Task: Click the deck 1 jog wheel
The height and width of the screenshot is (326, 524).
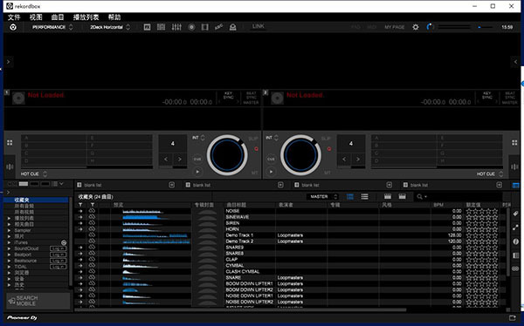Action: (227, 155)
